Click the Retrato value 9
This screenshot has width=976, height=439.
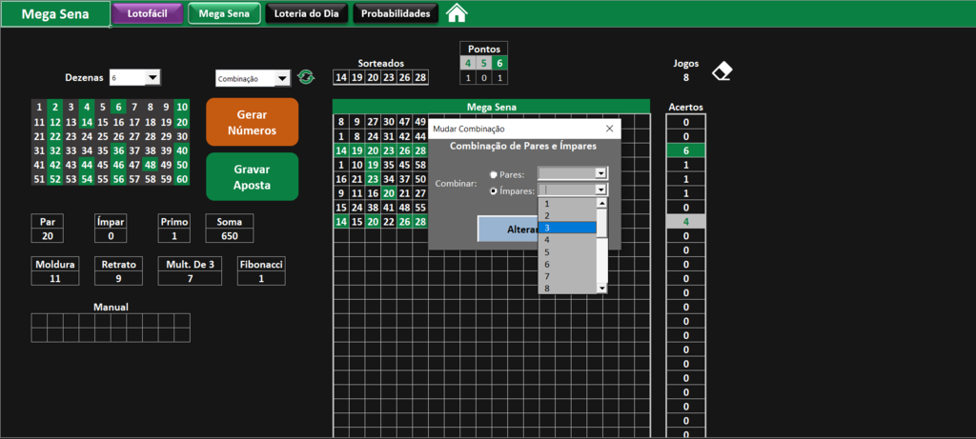(x=119, y=279)
